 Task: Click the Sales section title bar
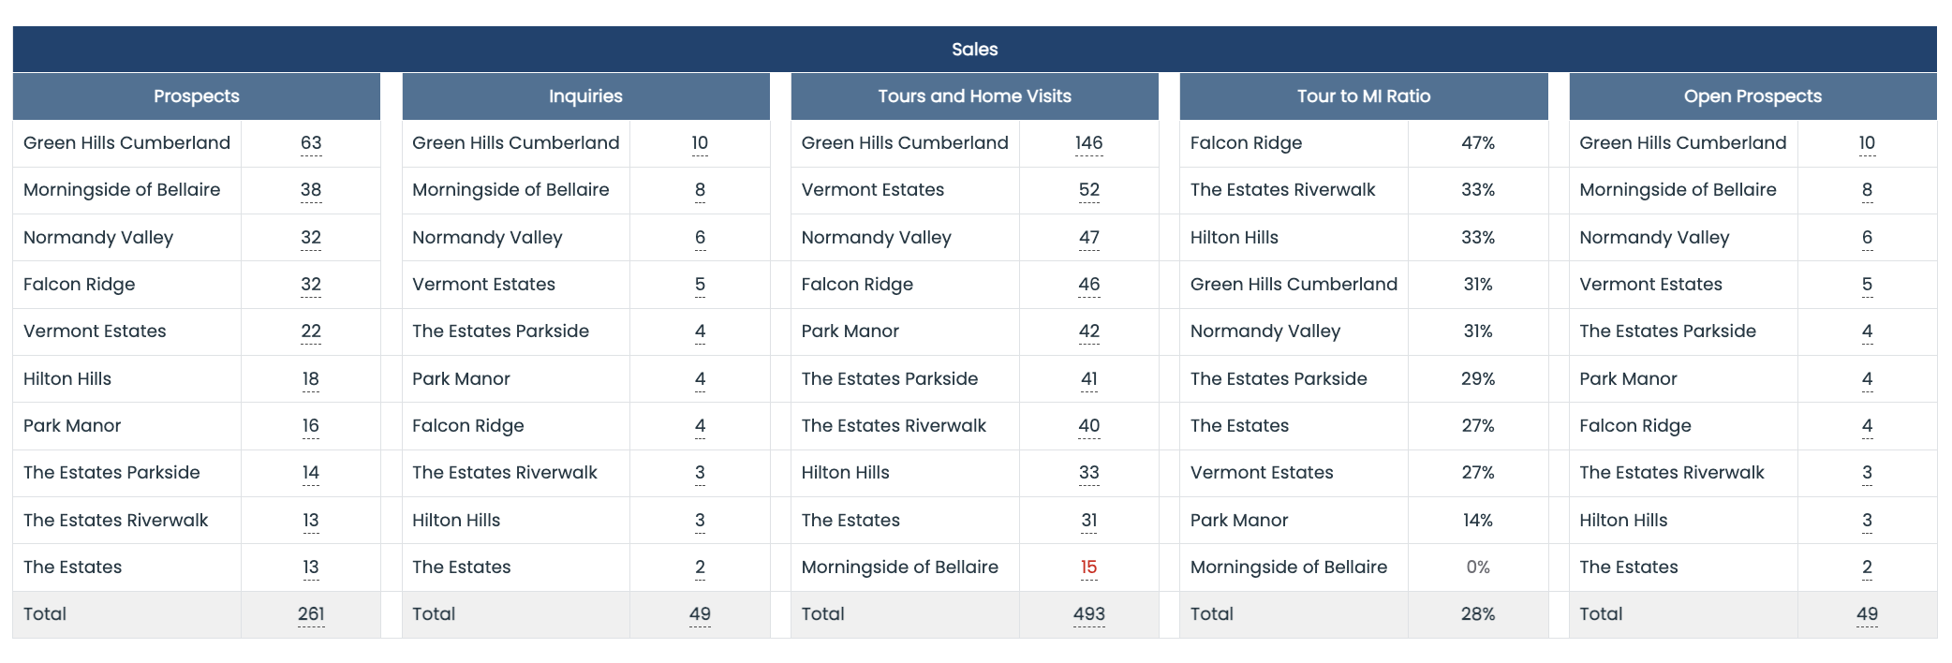coord(975,50)
